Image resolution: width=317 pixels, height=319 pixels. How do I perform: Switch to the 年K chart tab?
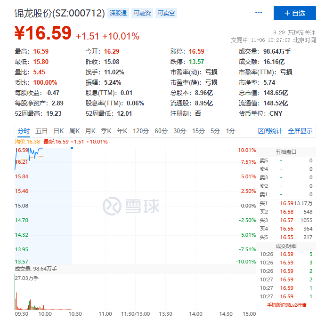coord(122,131)
